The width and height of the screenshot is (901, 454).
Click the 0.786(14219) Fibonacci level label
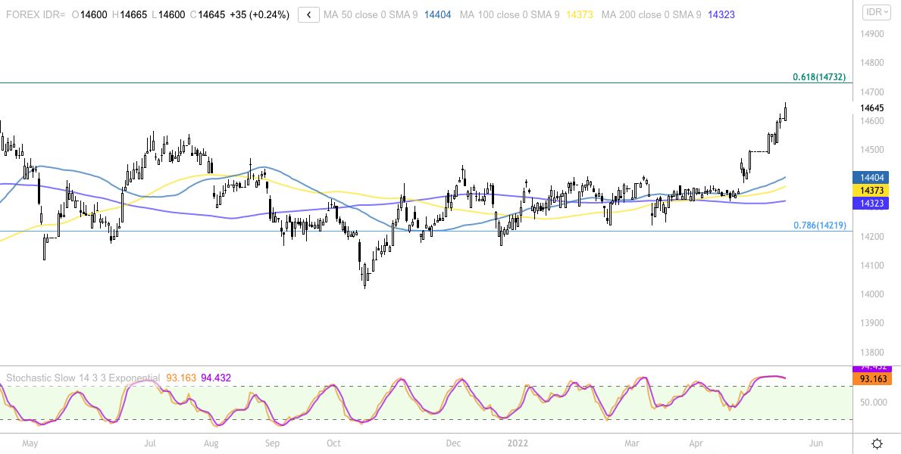coord(820,225)
